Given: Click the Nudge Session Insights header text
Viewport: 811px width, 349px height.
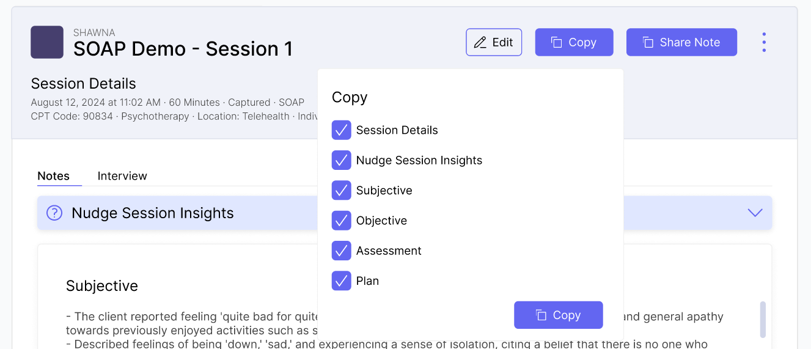Looking at the screenshot, I should [153, 213].
